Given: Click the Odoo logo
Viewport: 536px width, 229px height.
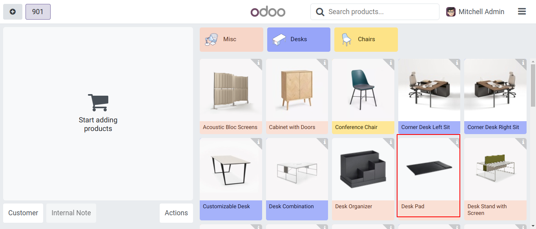Looking at the screenshot, I should pos(268,12).
